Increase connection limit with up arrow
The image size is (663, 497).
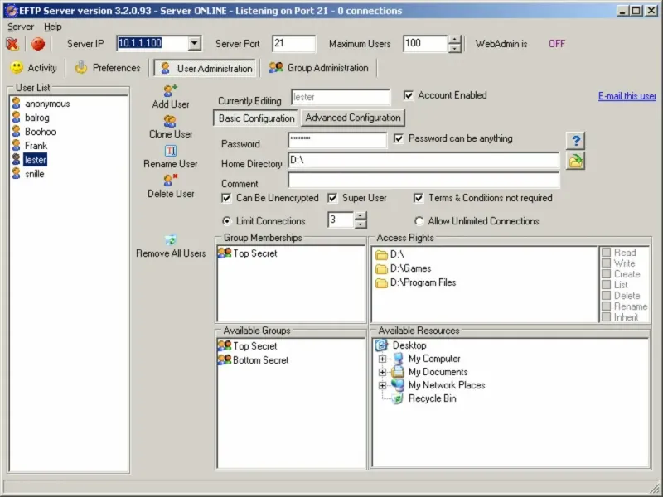click(x=361, y=216)
